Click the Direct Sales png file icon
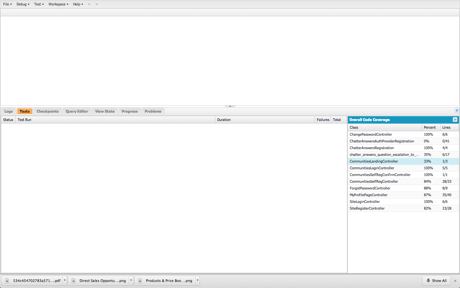The width and height of the screenshot is (460, 288). point(73,281)
